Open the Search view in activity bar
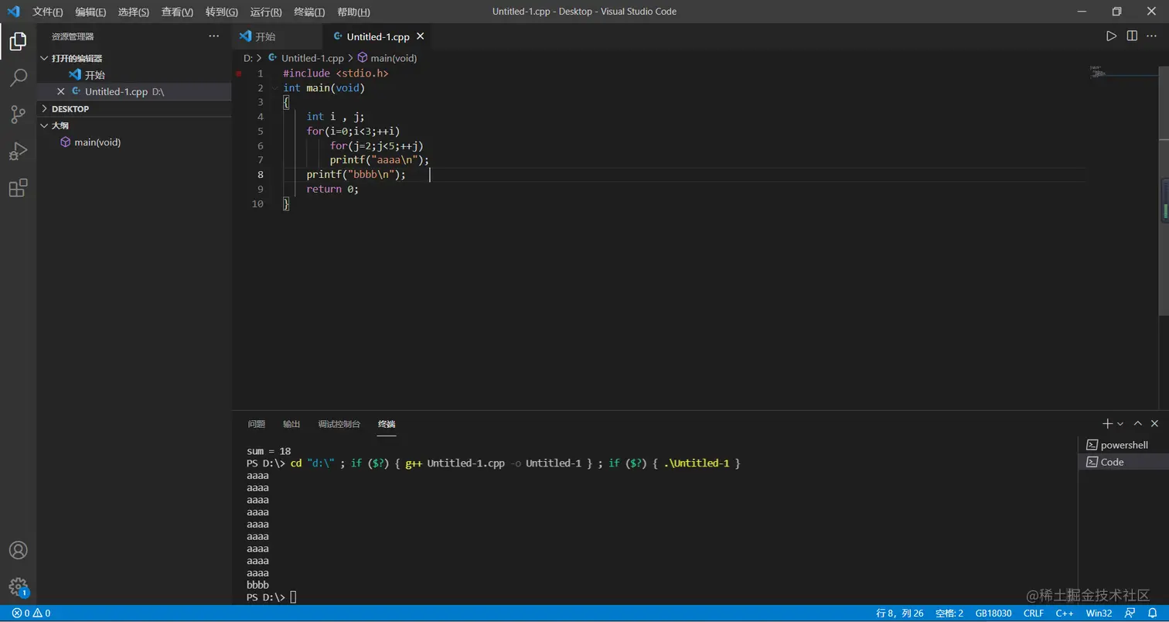This screenshot has height=622, width=1169. click(18, 77)
